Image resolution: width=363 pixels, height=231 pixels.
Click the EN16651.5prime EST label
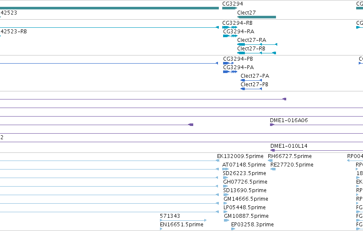pos(182,225)
